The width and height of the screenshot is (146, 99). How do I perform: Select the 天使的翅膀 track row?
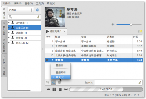tap(94, 46)
